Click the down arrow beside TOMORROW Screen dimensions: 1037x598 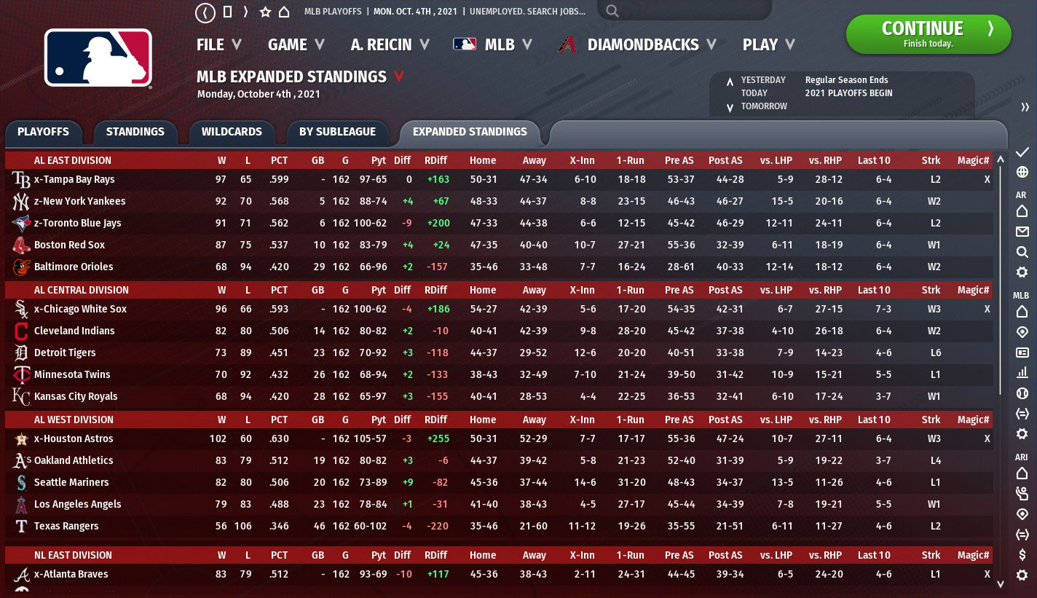coord(730,108)
